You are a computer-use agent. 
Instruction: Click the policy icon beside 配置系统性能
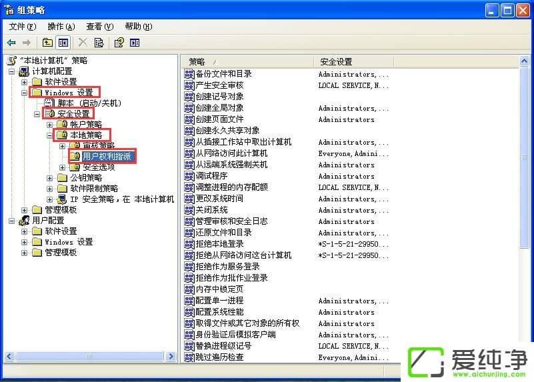[189, 312]
